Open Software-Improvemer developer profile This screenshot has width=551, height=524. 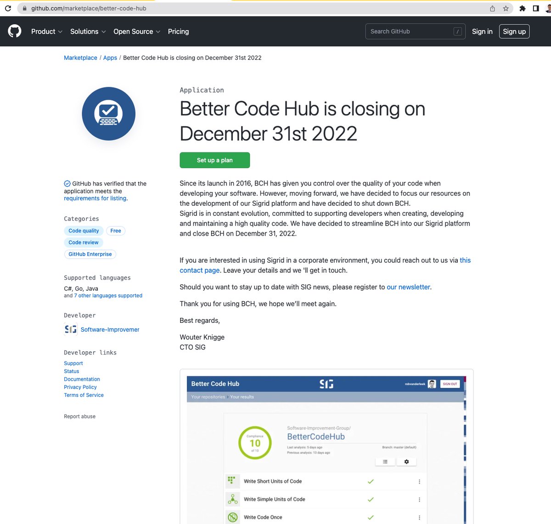pos(110,329)
